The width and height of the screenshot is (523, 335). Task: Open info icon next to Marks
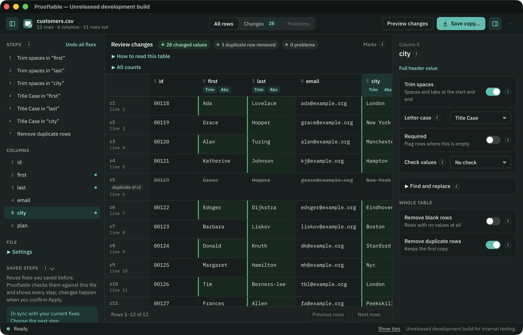point(382,44)
